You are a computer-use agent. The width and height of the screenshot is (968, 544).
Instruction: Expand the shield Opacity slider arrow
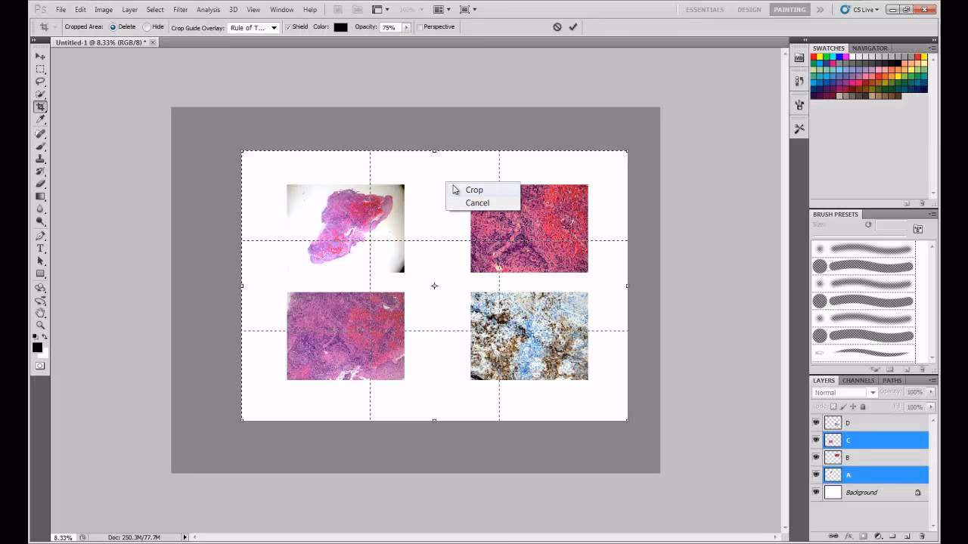[x=406, y=27]
